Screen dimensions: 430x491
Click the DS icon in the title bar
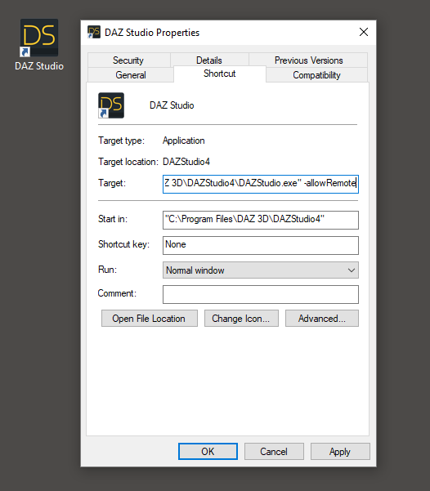[x=94, y=32]
